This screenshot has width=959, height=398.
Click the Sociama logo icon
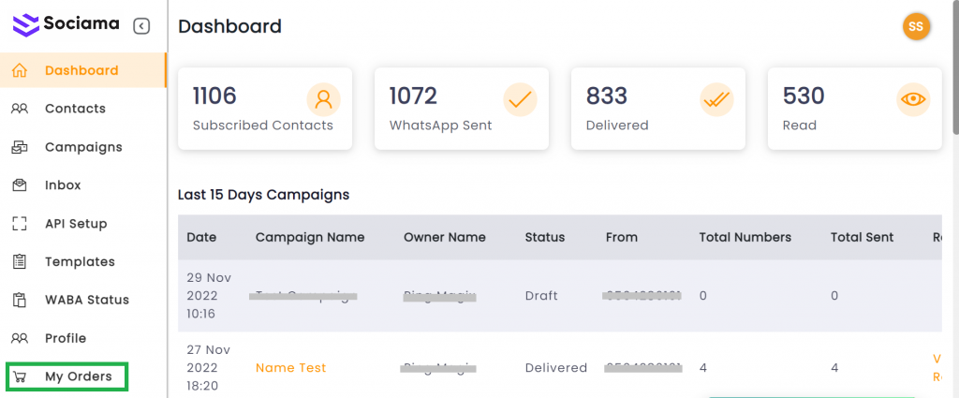25,25
